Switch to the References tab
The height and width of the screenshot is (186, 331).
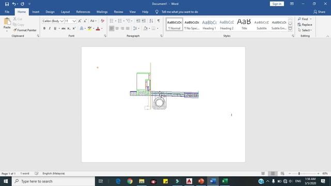83,12
